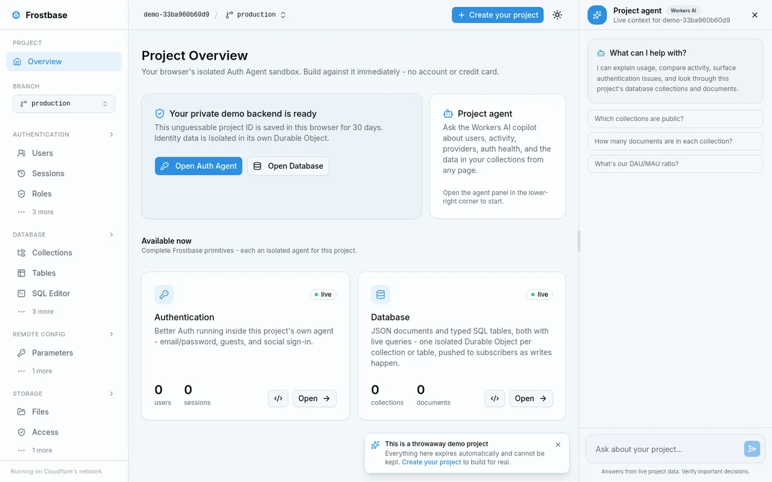Click the agent panel resize handle

tap(579, 241)
